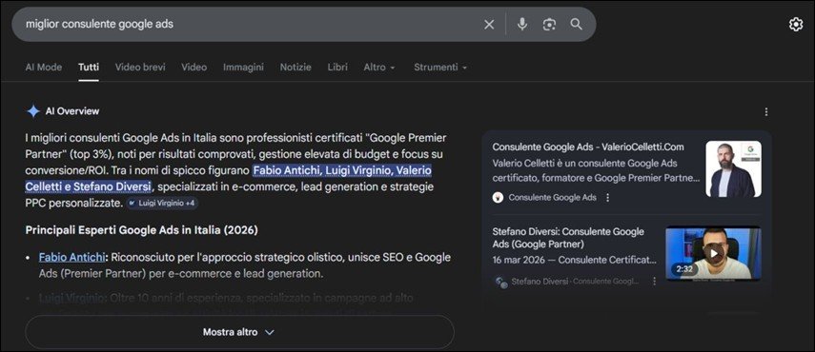This screenshot has width=815, height=352.
Task: Open settings gear icon
Action: [x=796, y=25]
